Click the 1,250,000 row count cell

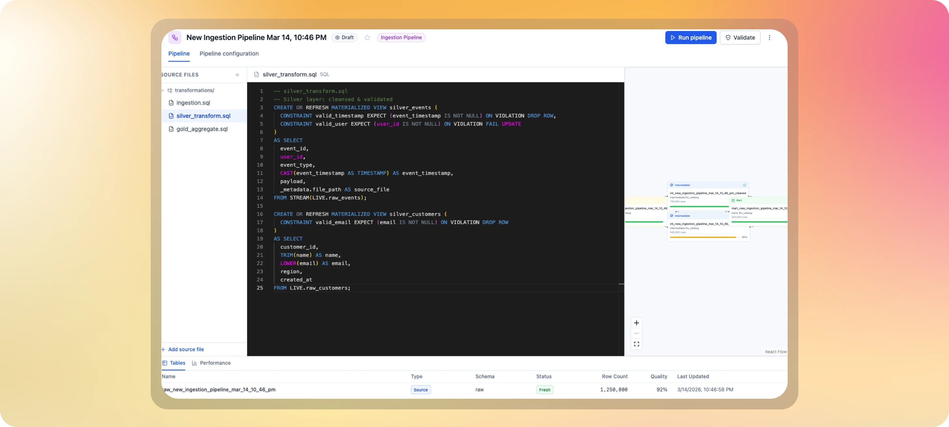[613, 390]
